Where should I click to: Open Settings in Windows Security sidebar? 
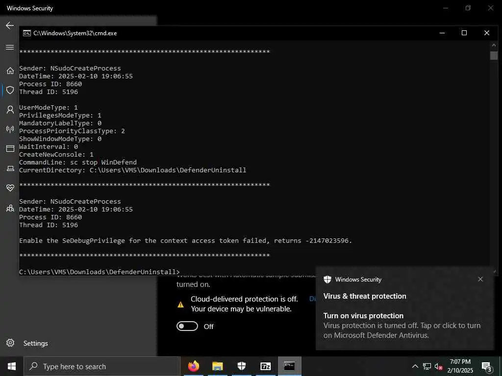click(10, 343)
